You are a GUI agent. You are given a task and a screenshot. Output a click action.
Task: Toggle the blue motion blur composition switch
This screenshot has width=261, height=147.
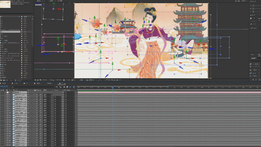pos(70,87)
